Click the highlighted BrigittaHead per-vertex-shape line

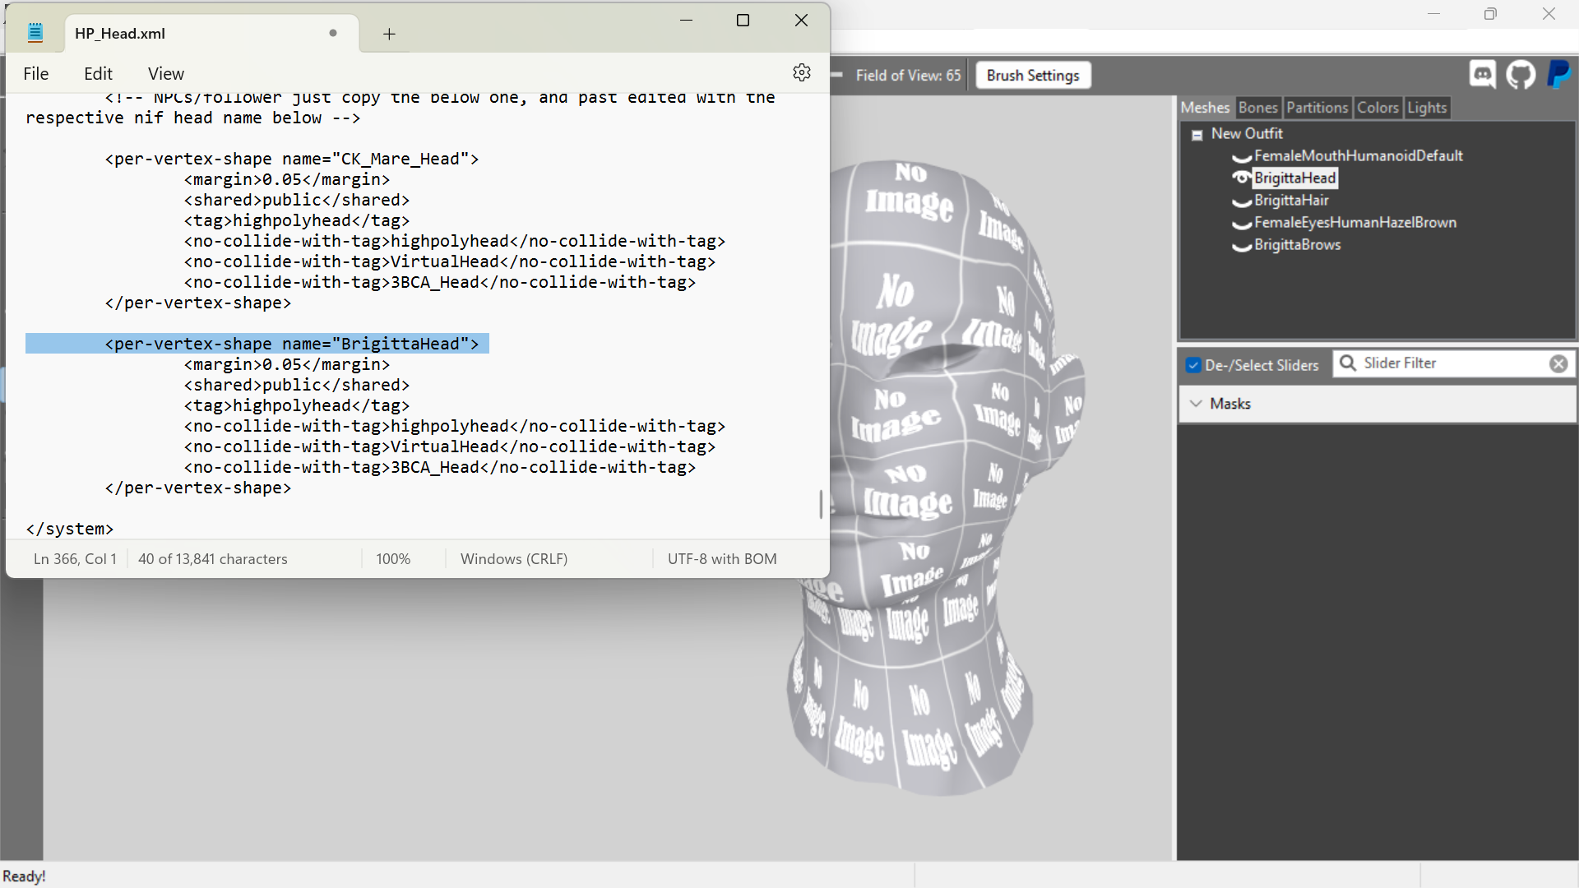tap(257, 344)
